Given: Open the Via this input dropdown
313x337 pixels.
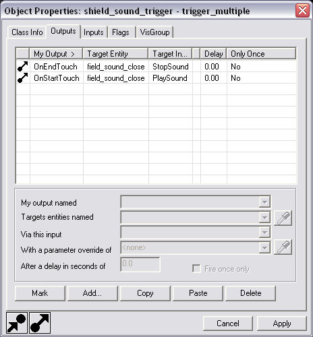Looking at the screenshot, I should pyautogui.click(x=264, y=232).
